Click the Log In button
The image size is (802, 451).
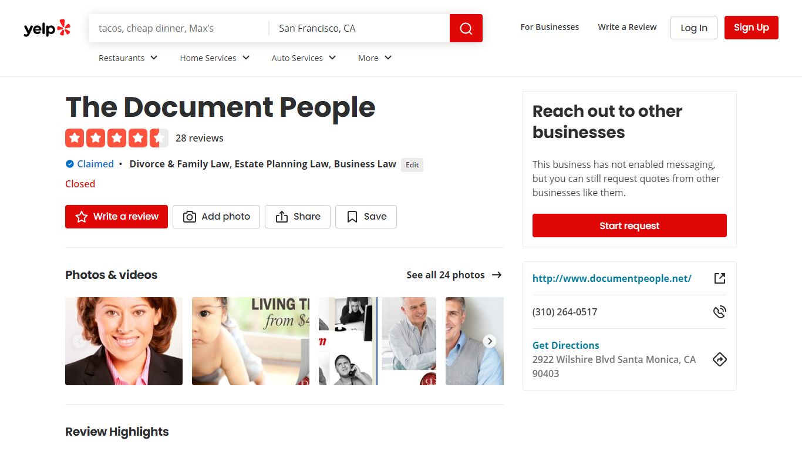[x=694, y=28]
